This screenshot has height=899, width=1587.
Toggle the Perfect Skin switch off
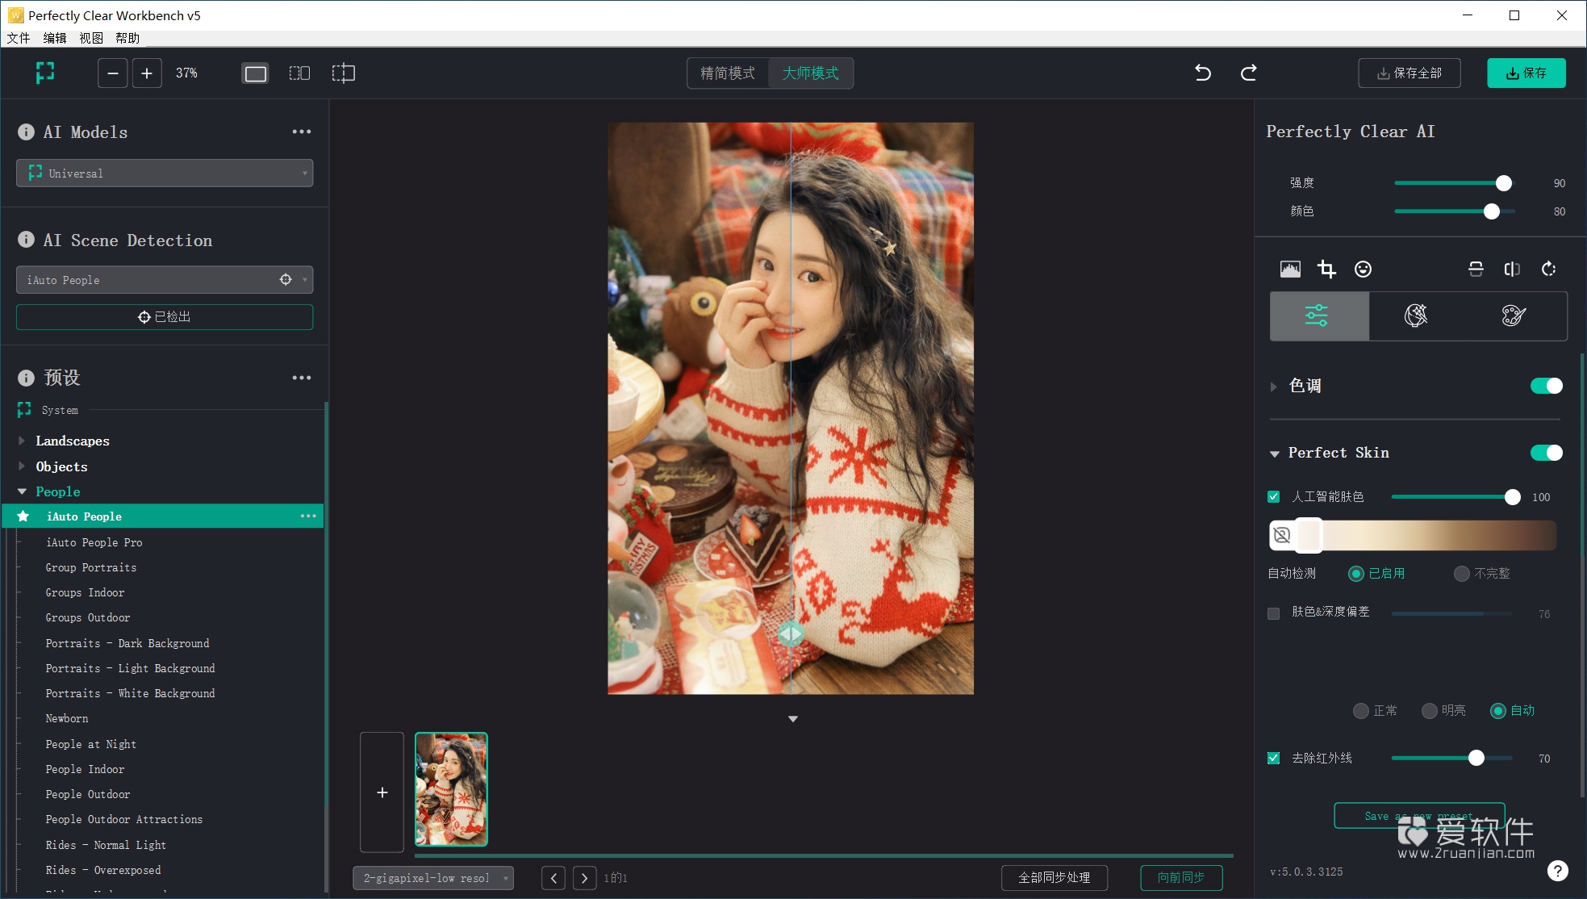[1546, 453]
